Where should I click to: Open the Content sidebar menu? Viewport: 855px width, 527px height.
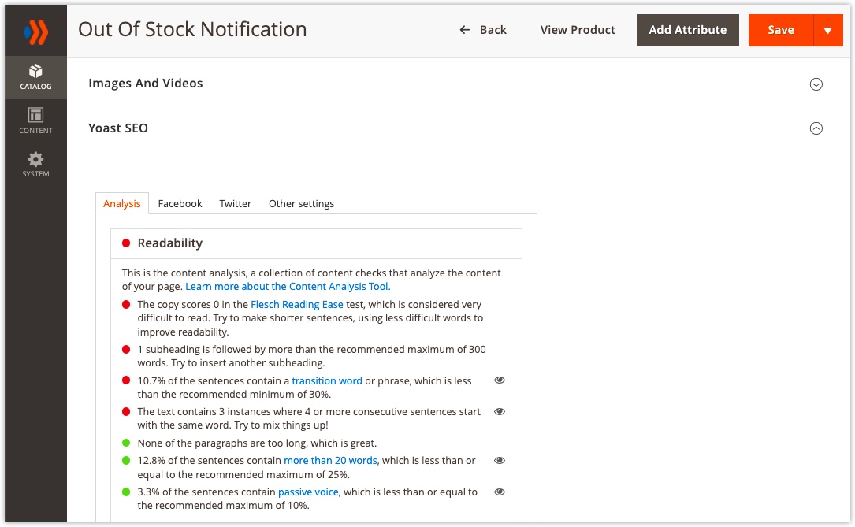tap(35, 121)
